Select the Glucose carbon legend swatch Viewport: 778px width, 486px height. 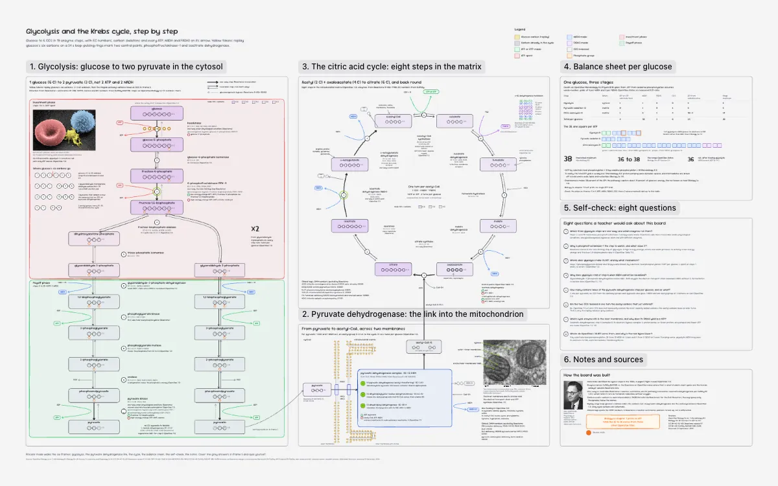coord(518,36)
